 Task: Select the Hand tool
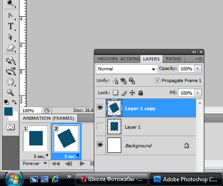(x=10, y=82)
